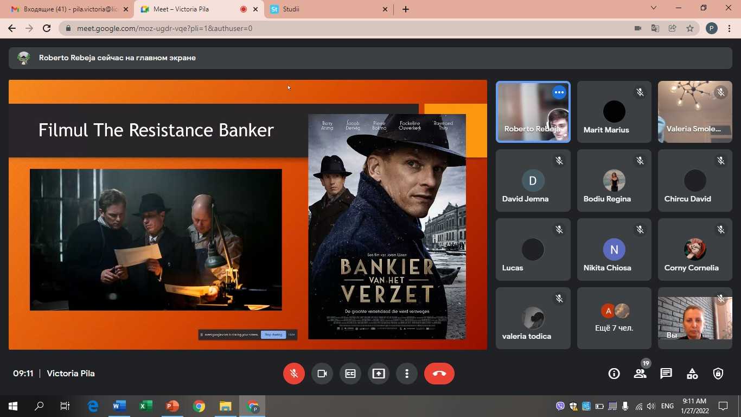
Task: Open the tab search dropdown chevron
Action: (x=654, y=8)
